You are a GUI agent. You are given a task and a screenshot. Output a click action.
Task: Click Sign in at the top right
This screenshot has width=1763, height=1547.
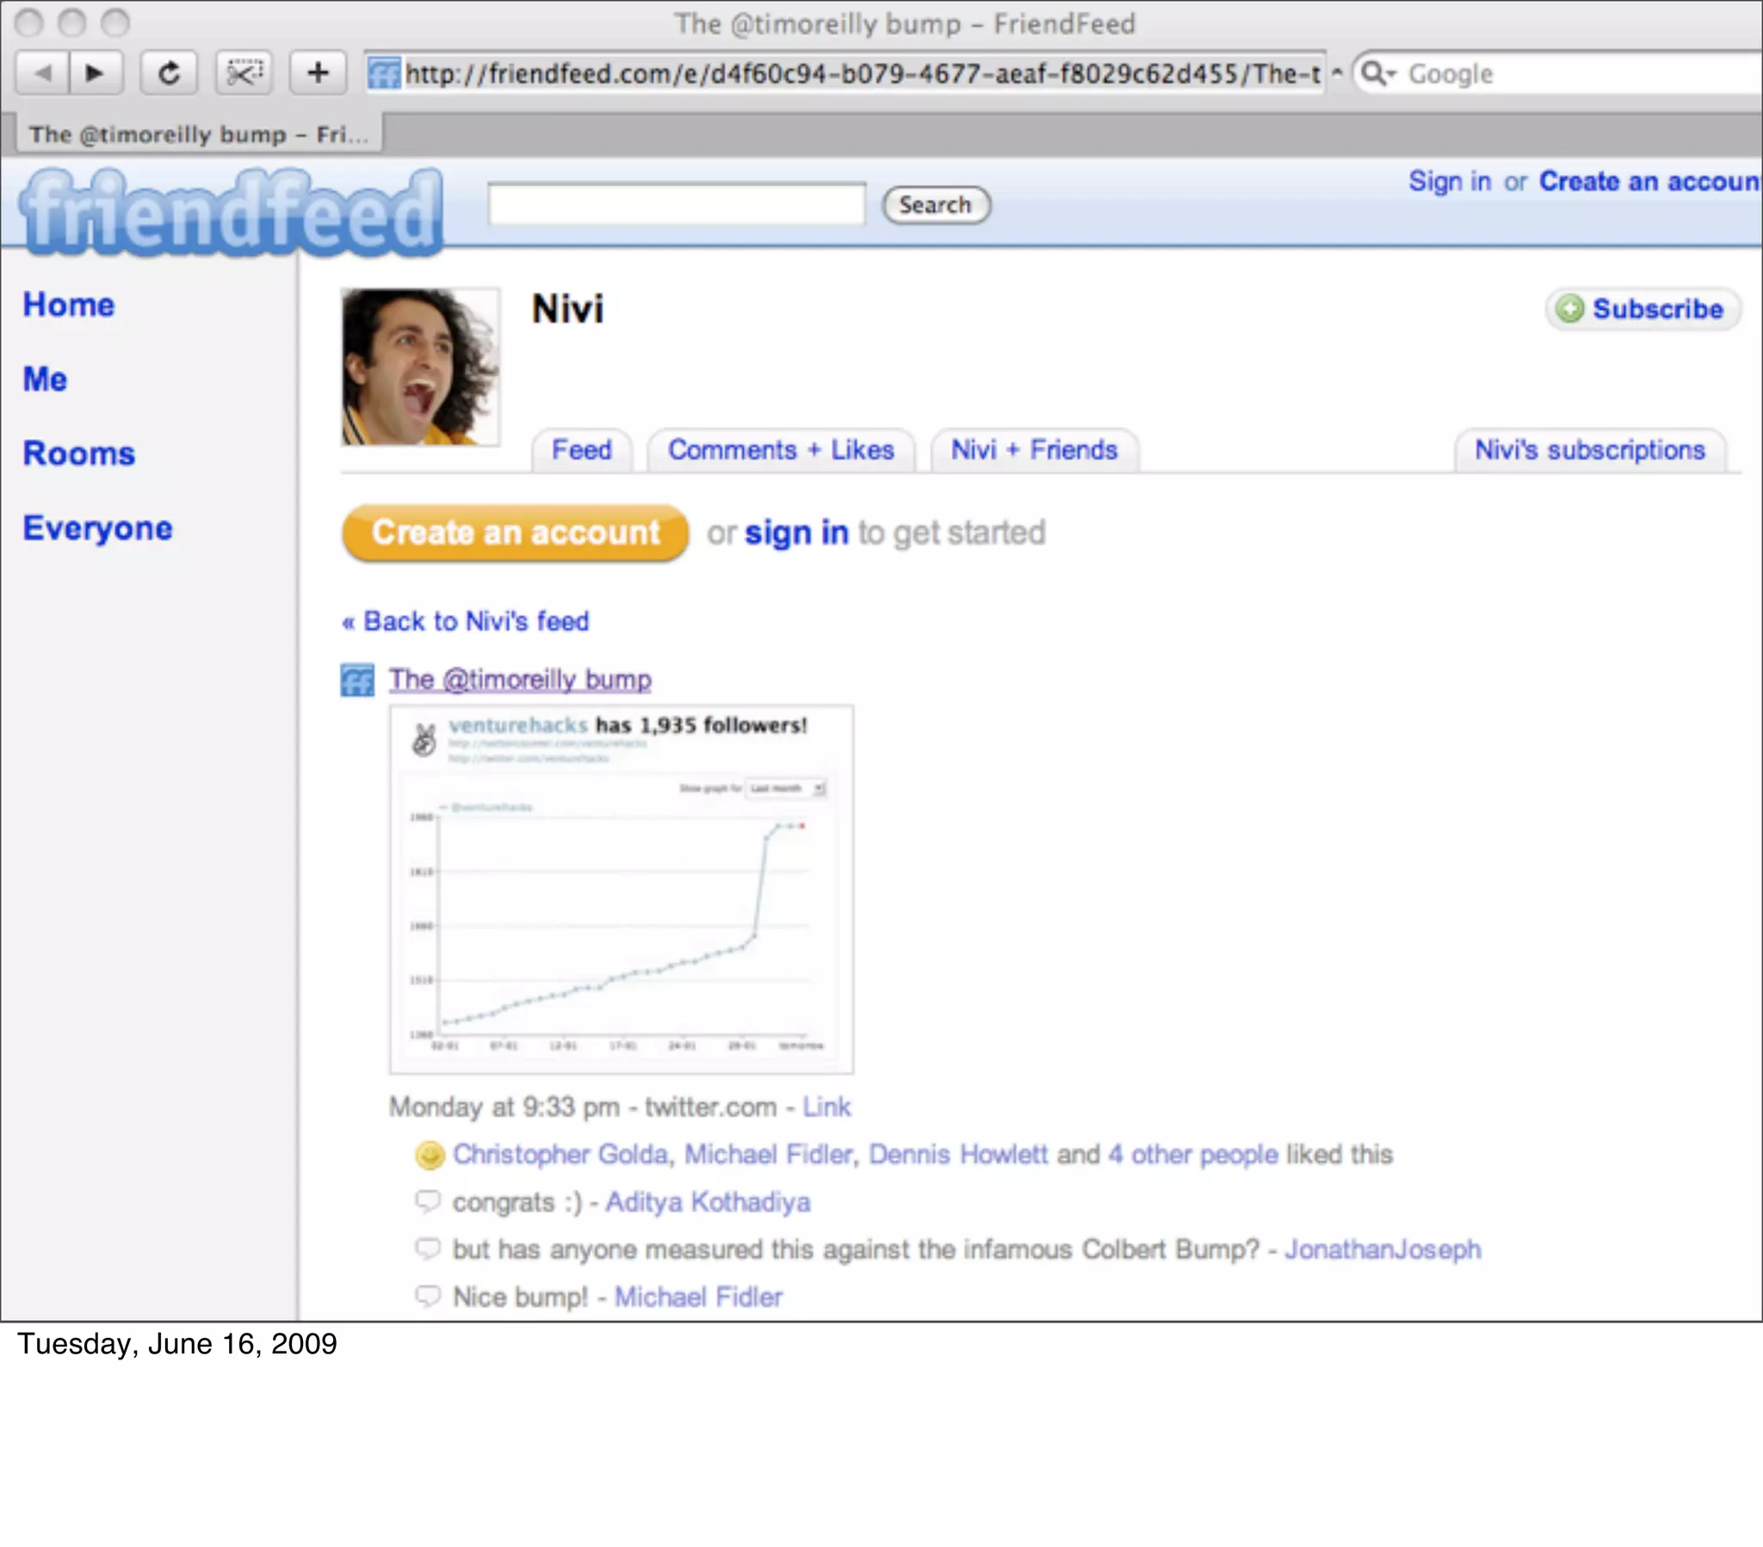tap(1450, 181)
